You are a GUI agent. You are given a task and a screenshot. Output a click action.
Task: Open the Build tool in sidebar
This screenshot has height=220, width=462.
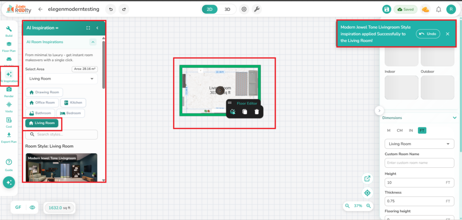[x=9, y=31]
